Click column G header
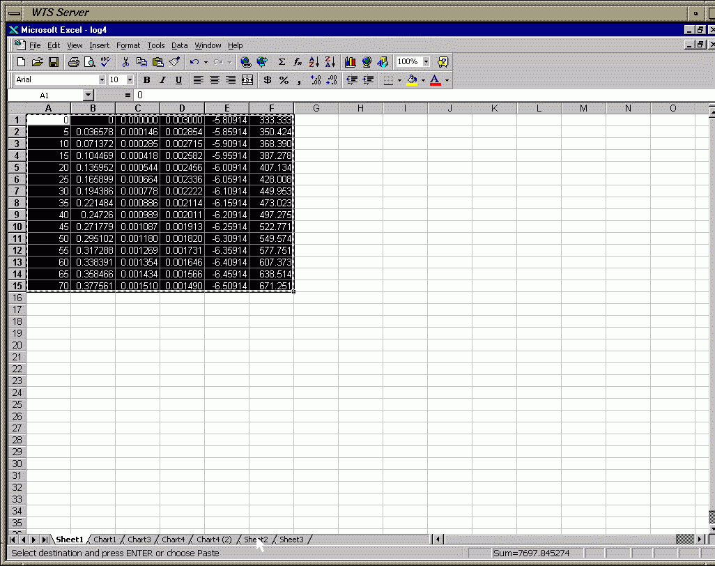 click(x=316, y=108)
